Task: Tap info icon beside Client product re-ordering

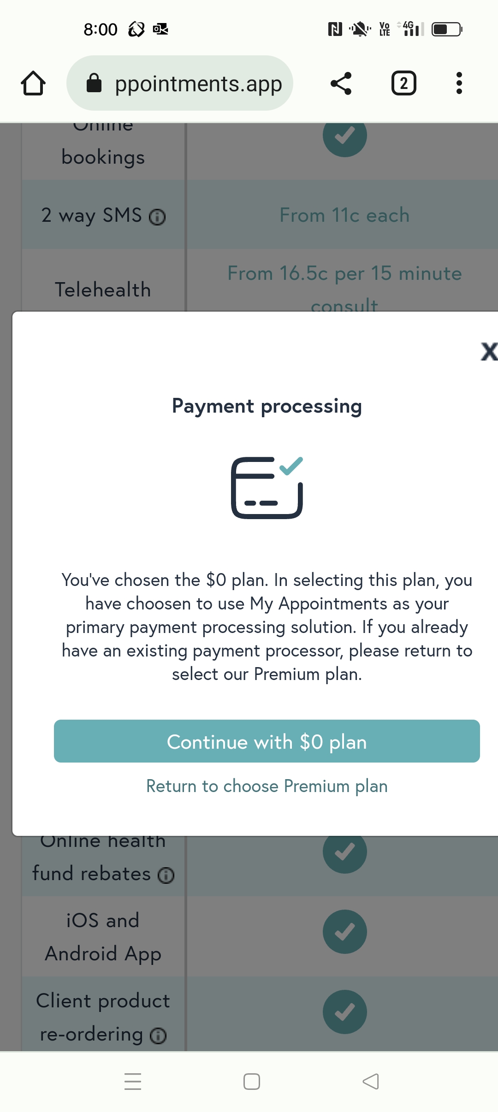Action: (x=158, y=1035)
